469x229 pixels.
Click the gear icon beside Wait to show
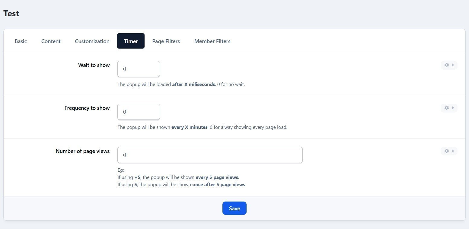(446, 65)
